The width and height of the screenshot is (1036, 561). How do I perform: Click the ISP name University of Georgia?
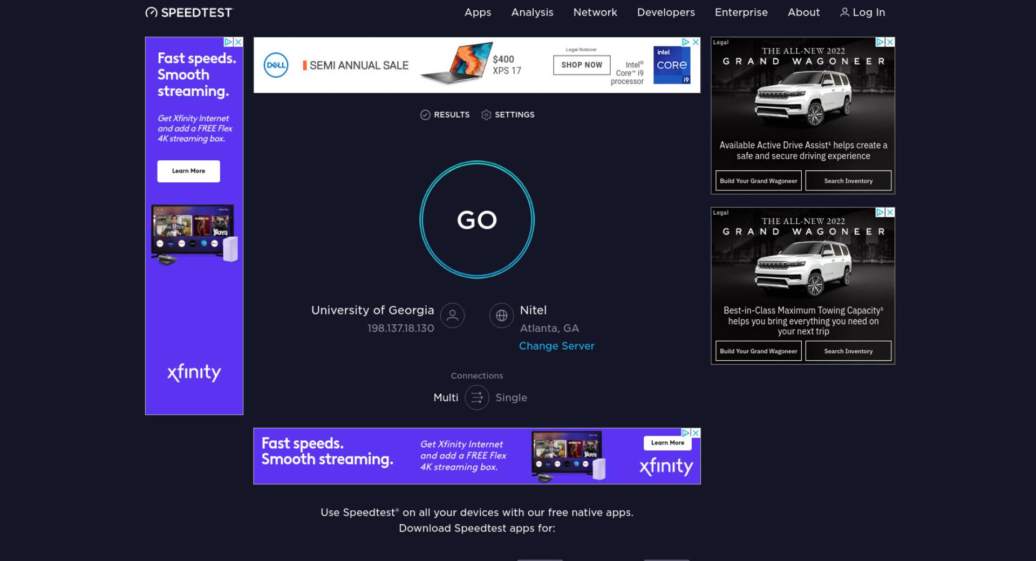point(372,310)
